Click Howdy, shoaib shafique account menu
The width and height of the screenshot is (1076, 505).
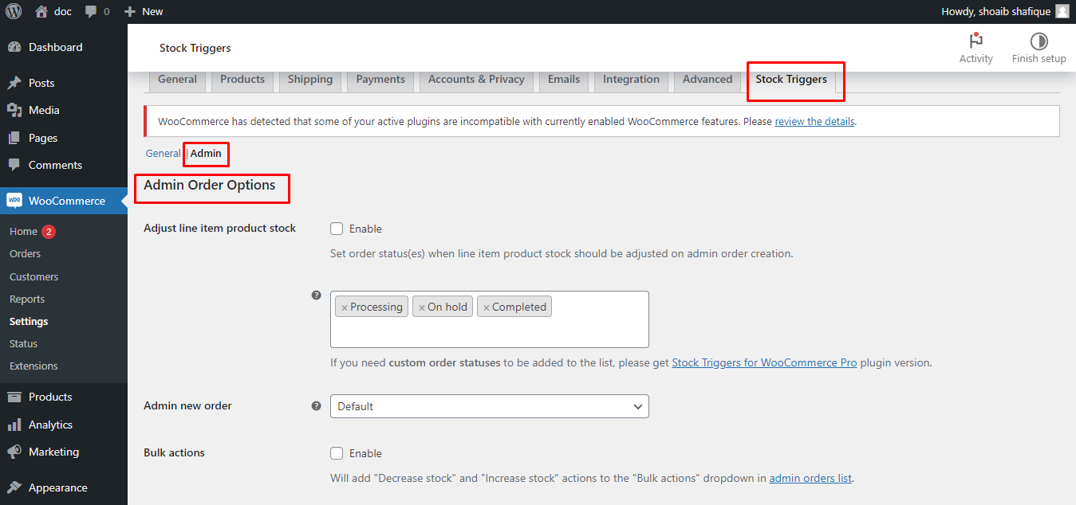(1004, 11)
